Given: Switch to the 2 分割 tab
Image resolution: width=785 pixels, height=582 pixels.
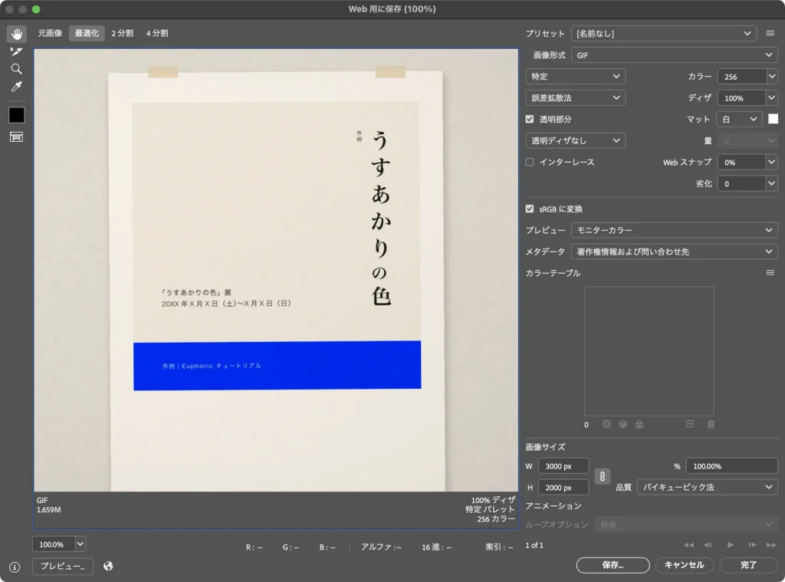Looking at the screenshot, I should (x=122, y=33).
